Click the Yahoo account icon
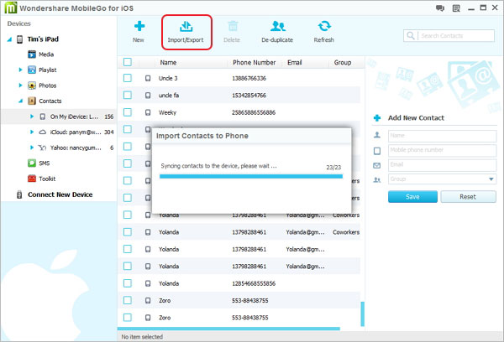This screenshot has width=504, height=342. tap(42, 148)
